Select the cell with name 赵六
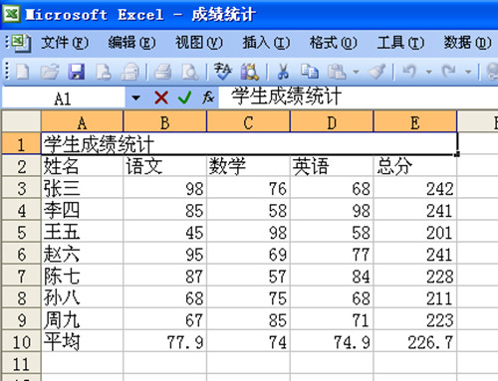The height and width of the screenshot is (381, 498). click(82, 254)
